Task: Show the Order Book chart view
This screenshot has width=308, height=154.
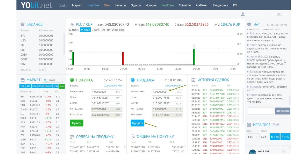Action: point(118,30)
